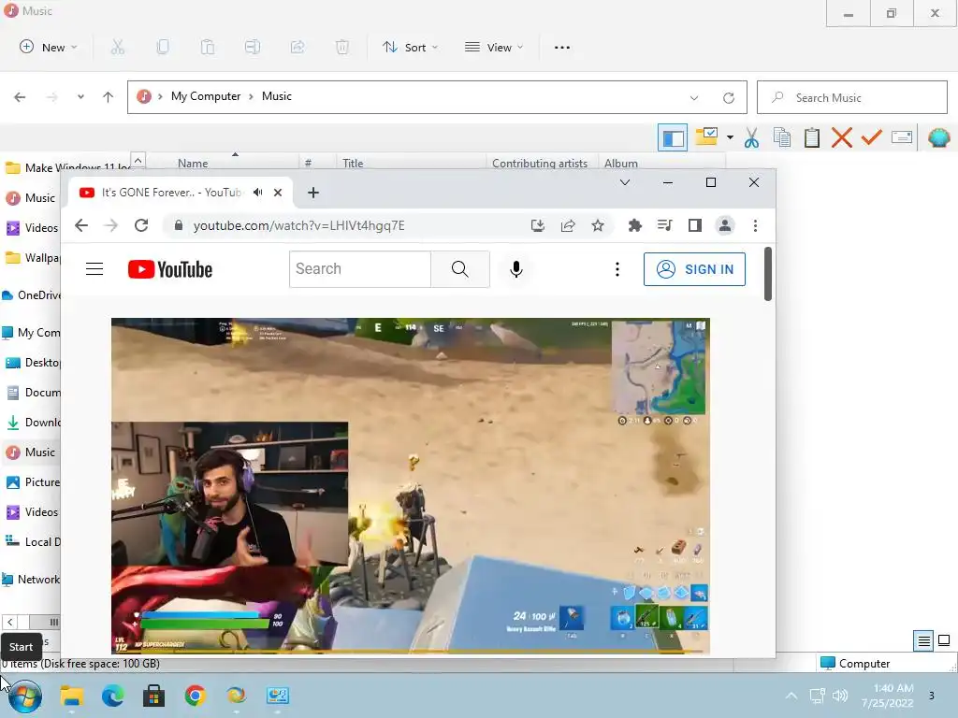The height and width of the screenshot is (718, 958).
Task: Bookmark this page with the star icon
Action: [598, 225]
